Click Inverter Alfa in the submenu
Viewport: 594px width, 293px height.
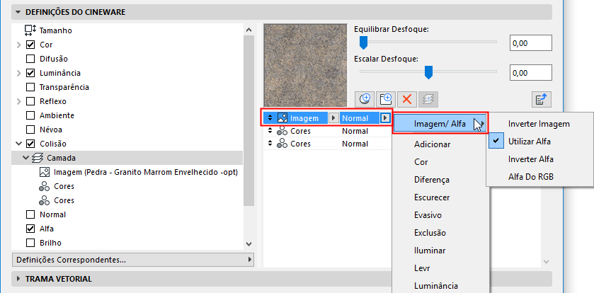pos(531,159)
